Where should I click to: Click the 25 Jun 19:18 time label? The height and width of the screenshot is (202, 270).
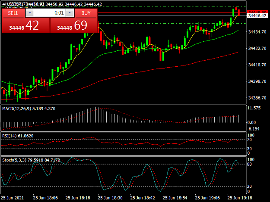click(240, 198)
